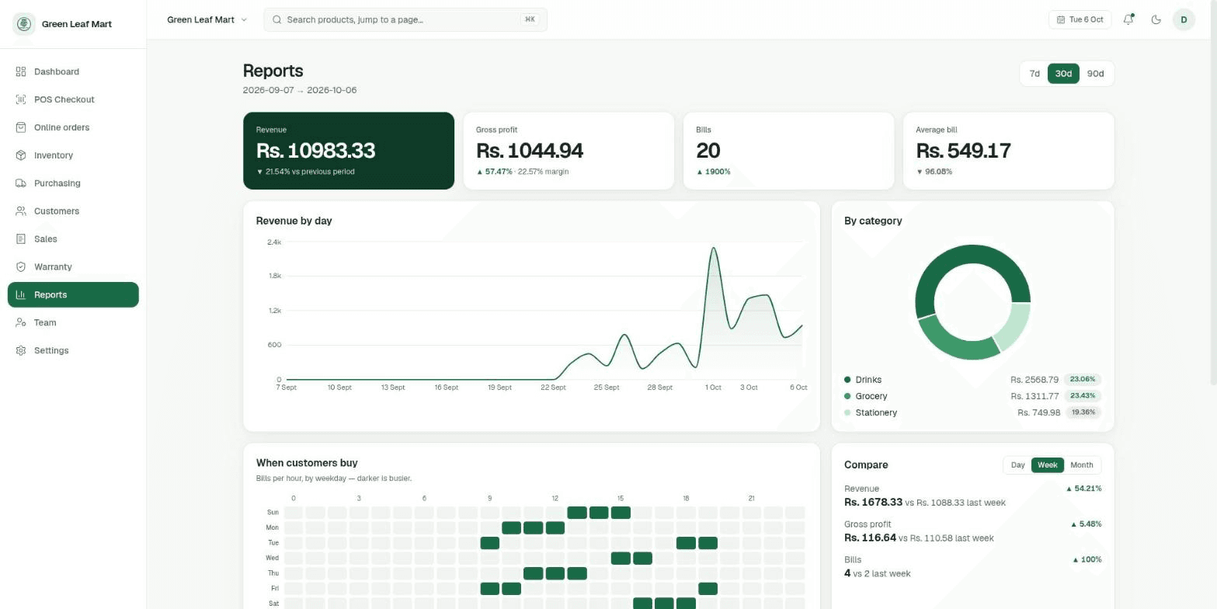Screen dimensions: 1217x609
Task: Click the ⌘K shortcut badge
Action: coord(530,19)
